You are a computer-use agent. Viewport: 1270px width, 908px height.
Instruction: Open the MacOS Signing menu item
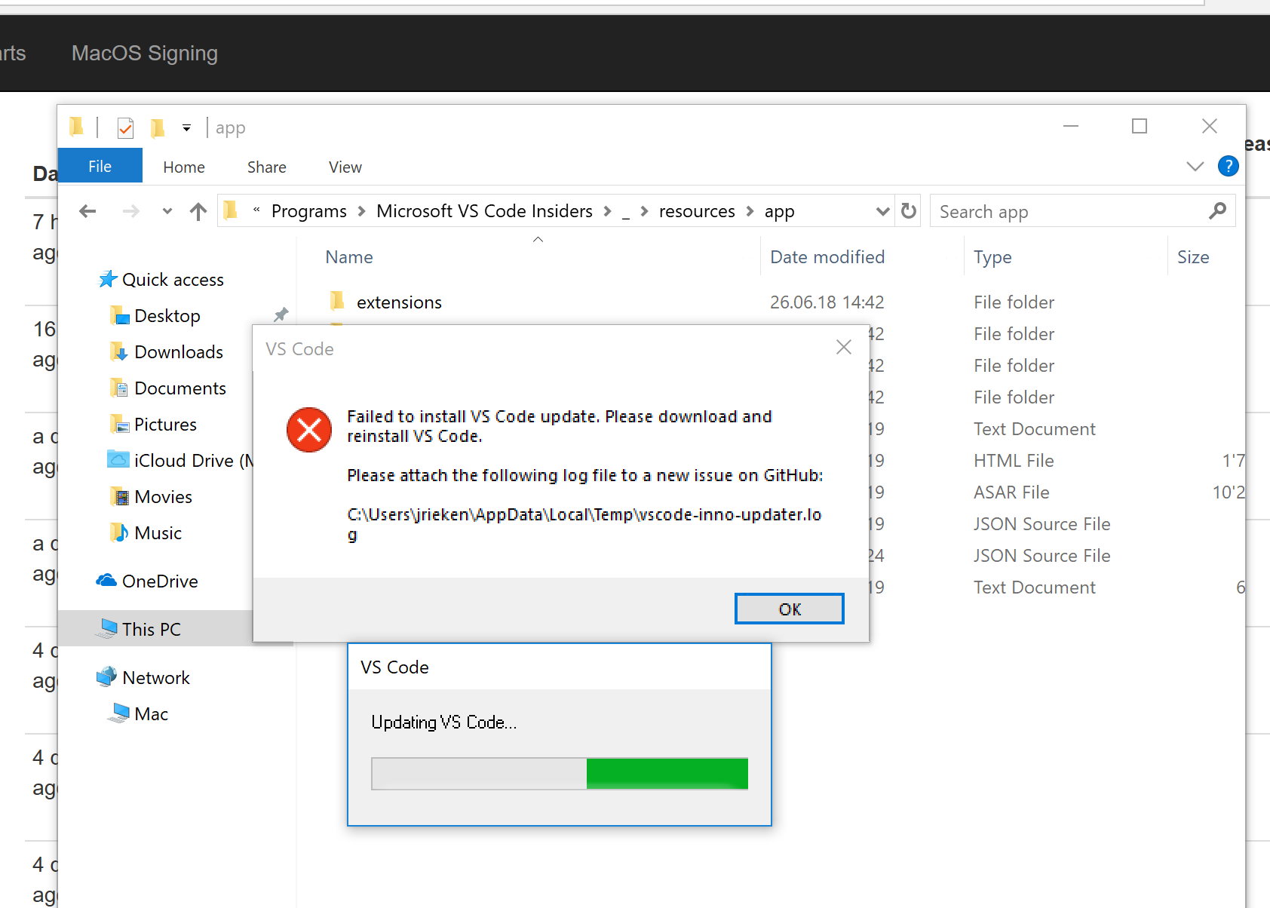[x=144, y=53]
